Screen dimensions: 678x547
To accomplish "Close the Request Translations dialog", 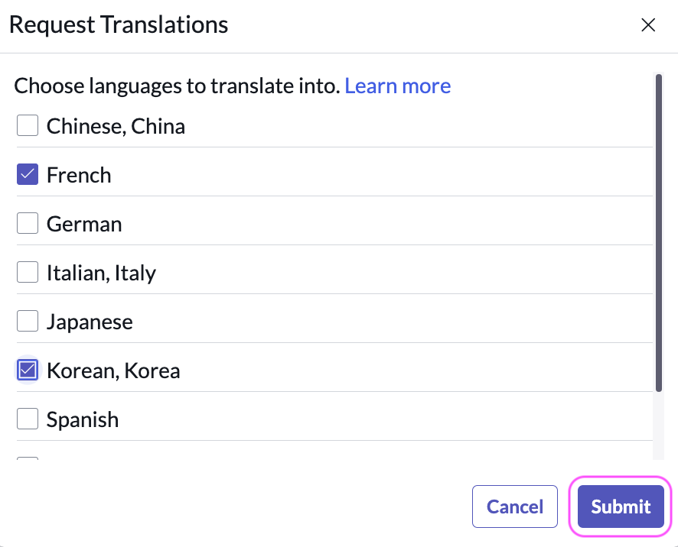I will tap(647, 24).
